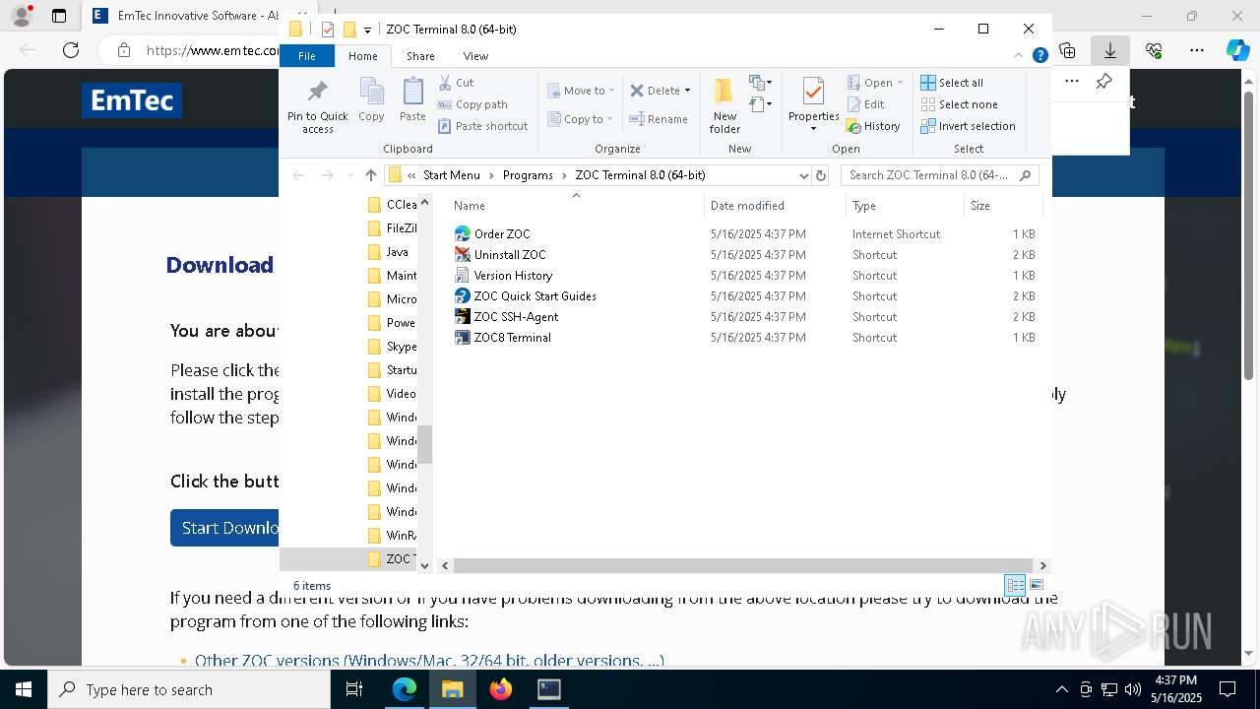Click Select all in ribbon
Viewport: 1260px width, 709px height.
coord(952,83)
